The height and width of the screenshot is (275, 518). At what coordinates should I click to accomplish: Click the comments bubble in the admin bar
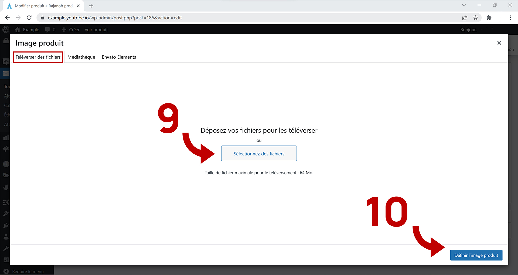(48, 30)
